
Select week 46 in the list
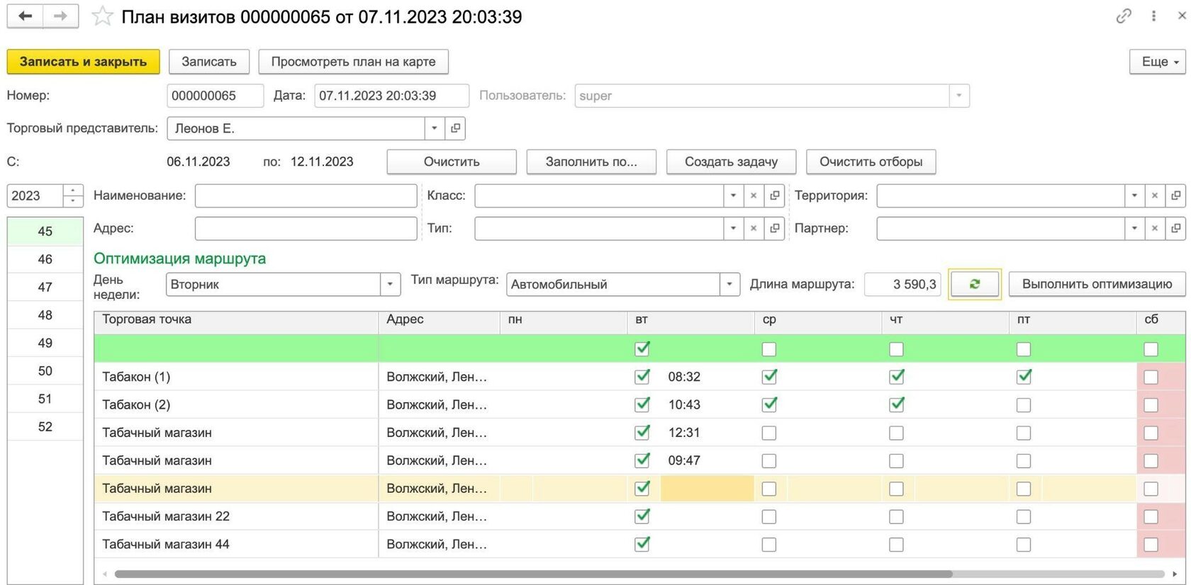pyautogui.click(x=45, y=259)
